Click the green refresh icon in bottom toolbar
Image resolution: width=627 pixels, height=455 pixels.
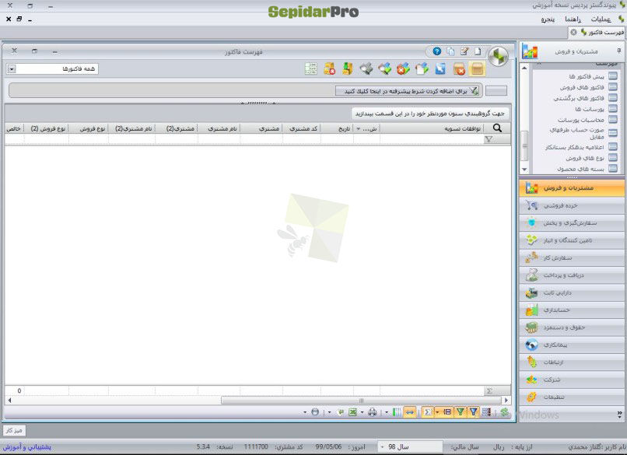[x=504, y=411]
